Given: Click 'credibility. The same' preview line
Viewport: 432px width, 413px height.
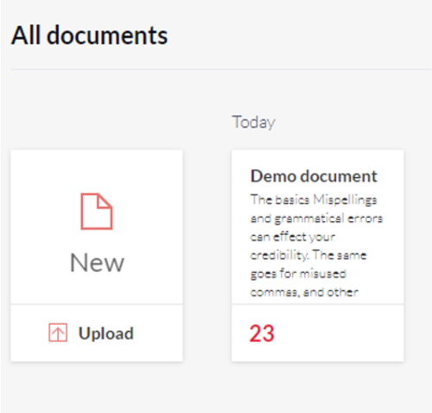Looking at the screenshot, I should point(308,256).
